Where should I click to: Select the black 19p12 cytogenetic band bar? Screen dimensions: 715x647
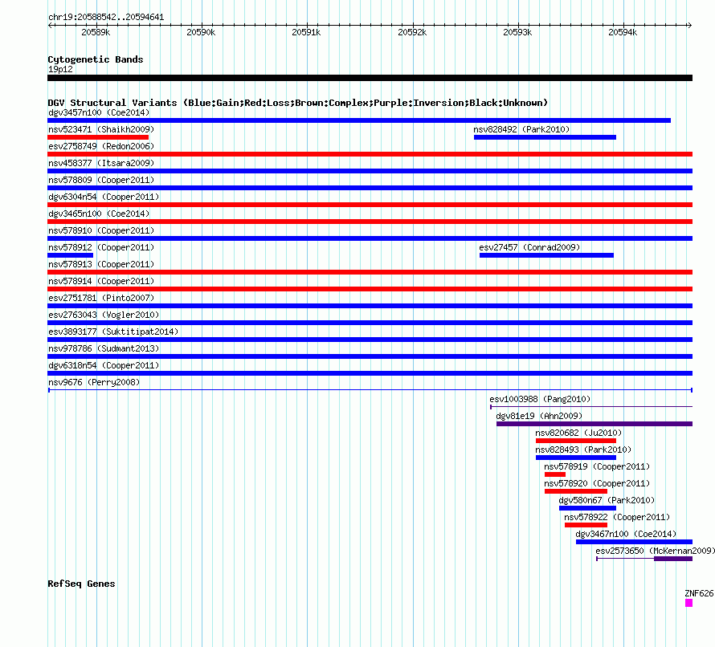[370, 78]
